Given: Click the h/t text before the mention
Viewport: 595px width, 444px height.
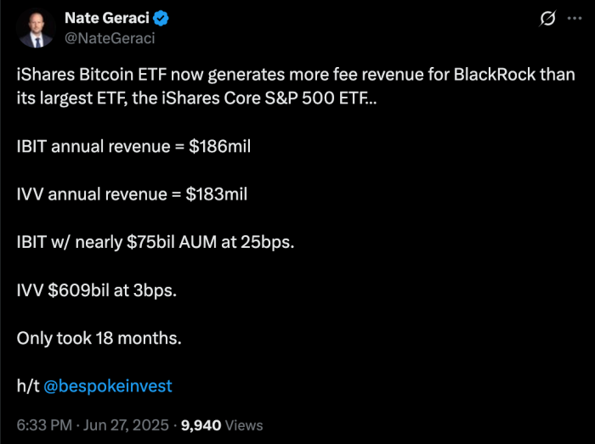Looking at the screenshot, I should (27, 385).
